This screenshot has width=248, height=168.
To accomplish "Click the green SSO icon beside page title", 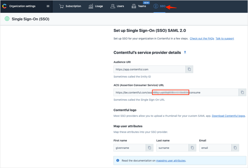I will pyautogui.click(x=7, y=19).
